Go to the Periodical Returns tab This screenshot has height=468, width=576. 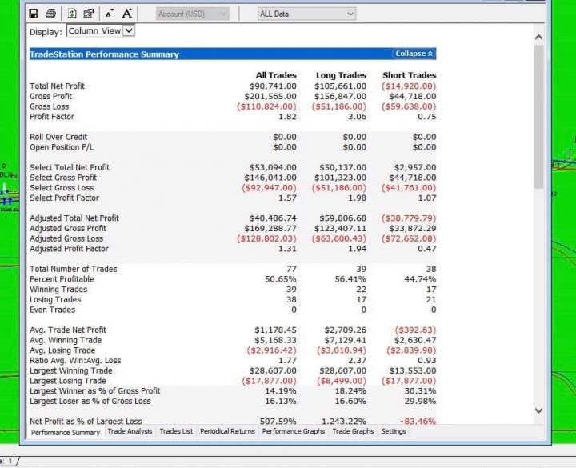(x=227, y=431)
